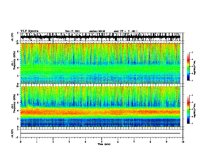Click the ch.1 frequency tick label "8"
This screenshot has height=159, width=206.
pyautogui.click(x=18, y=51)
